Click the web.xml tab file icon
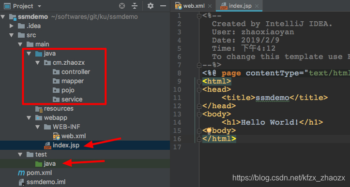350x187 pixels. (178, 6)
